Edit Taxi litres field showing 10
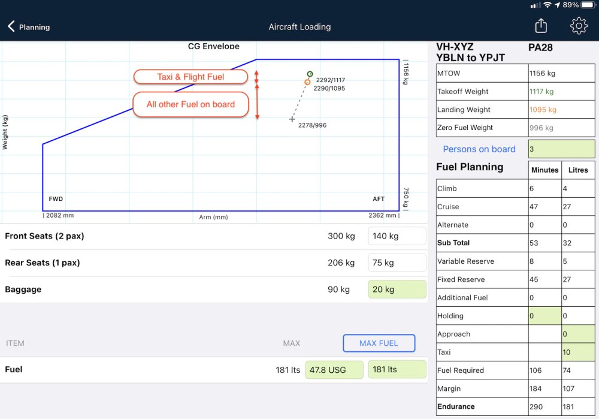 tap(578, 352)
